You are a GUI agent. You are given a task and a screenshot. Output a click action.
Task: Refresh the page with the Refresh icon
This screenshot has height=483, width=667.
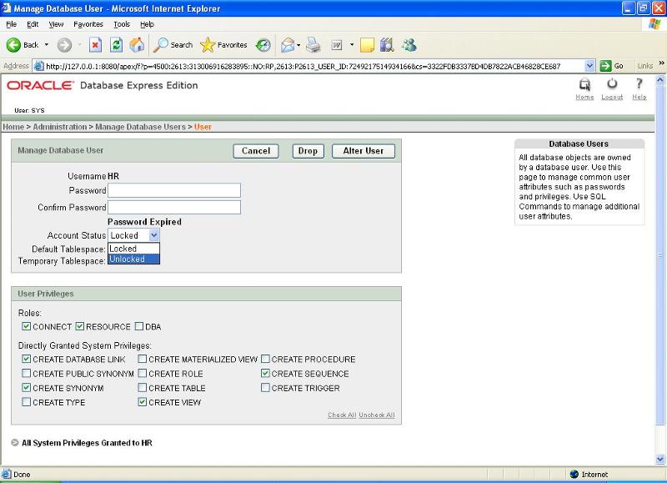[116, 45]
